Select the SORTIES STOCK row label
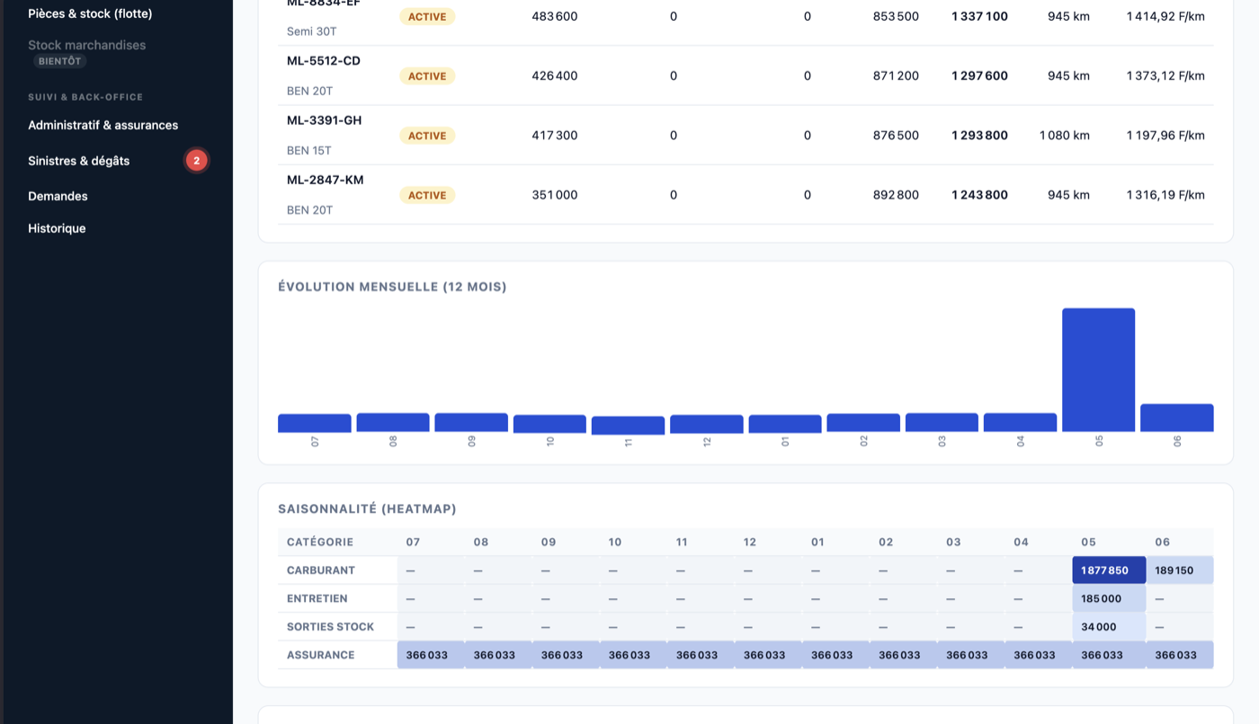1259x724 pixels. point(330,627)
